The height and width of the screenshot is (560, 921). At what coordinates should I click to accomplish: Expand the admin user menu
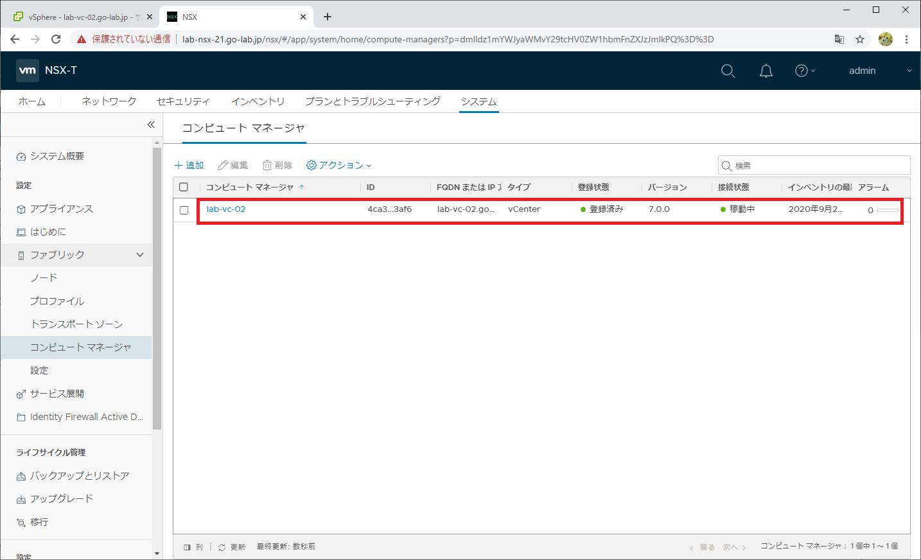tap(880, 71)
